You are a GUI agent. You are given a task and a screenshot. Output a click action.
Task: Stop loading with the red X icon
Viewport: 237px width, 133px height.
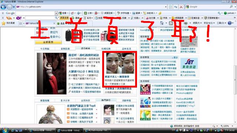tap(181, 7)
